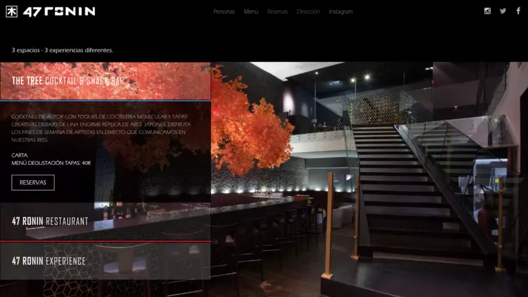Go to Reservas in the top navigation
Image resolution: width=528 pixels, height=297 pixels.
pyautogui.click(x=278, y=12)
